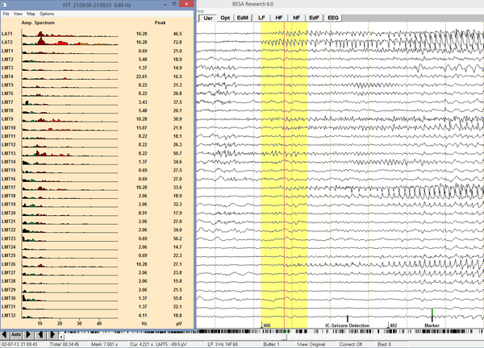Click the page-back arrow button
484x348 pixels.
pos(4,333)
